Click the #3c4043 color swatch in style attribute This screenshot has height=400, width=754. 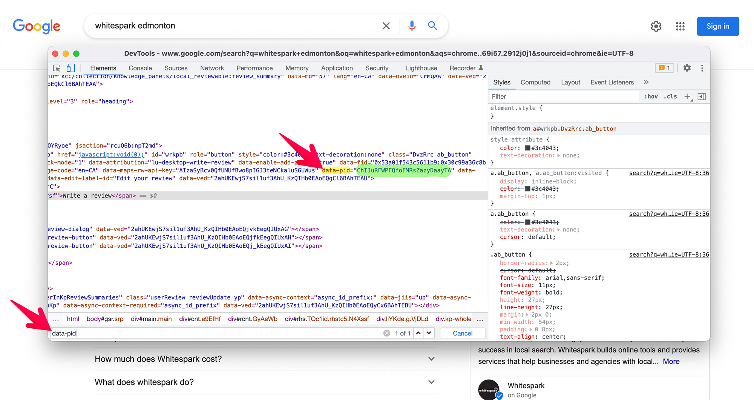click(528, 148)
